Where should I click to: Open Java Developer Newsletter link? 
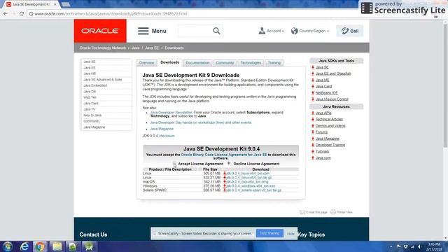pyautogui.click(x=171, y=113)
